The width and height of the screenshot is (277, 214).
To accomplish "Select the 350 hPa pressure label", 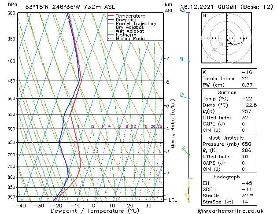I will [12, 39].
